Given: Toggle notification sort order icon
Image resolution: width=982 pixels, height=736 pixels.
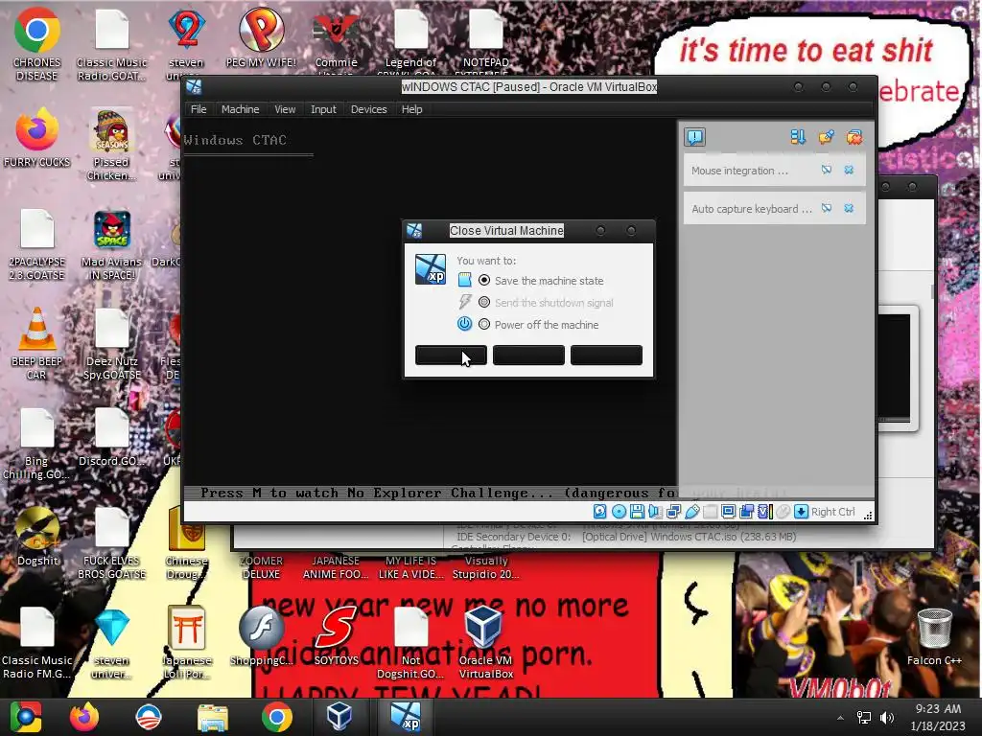Looking at the screenshot, I should (798, 137).
